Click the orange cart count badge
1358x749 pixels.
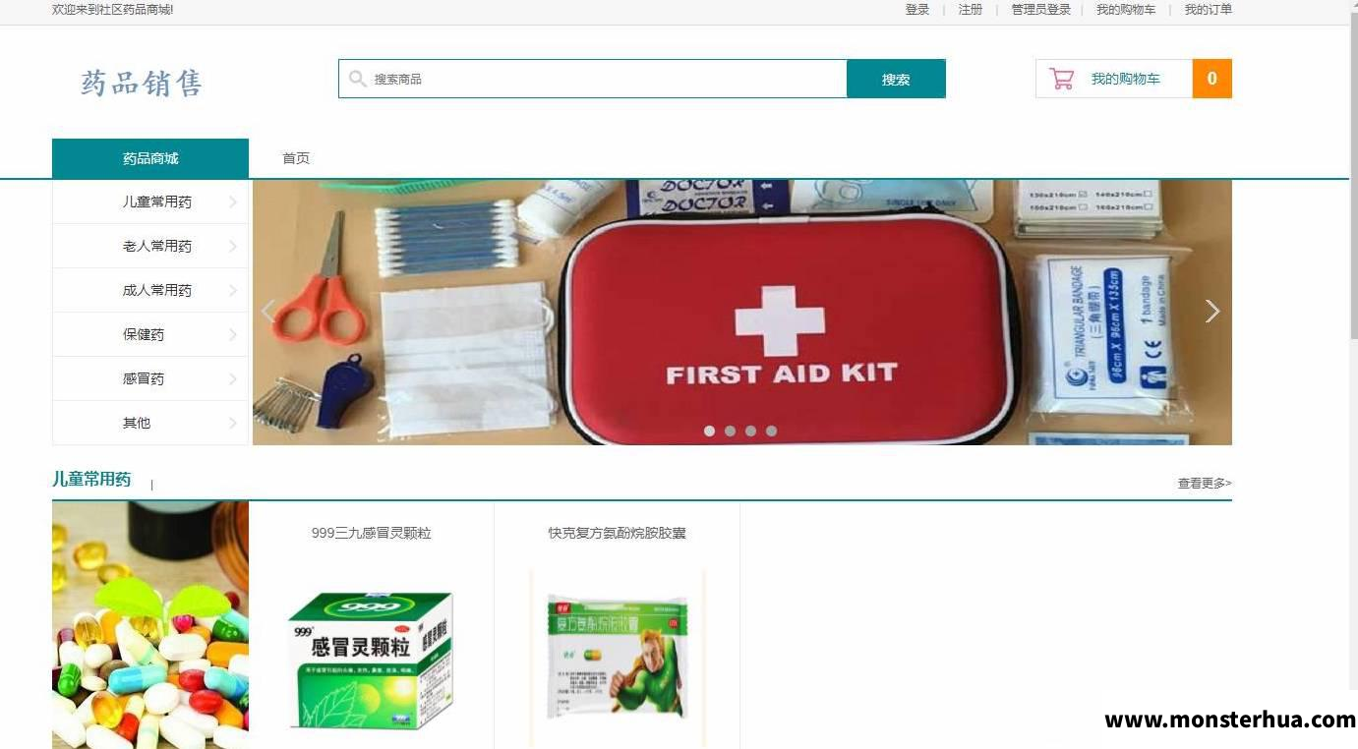[1211, 79]
